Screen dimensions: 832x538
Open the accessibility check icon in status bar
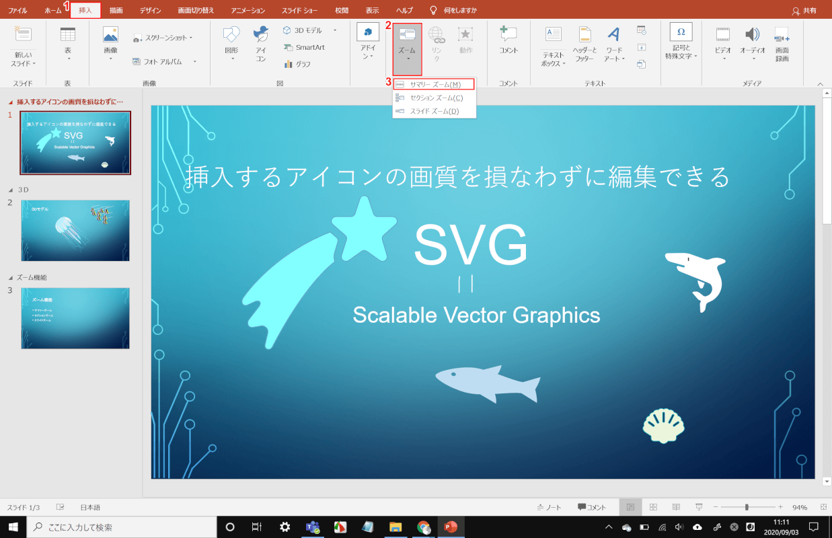point(61,507)
